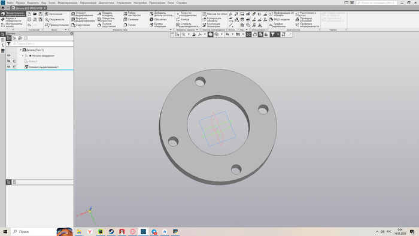Open the Правка menu
The image size is (419, 236).
coord(20,2)
